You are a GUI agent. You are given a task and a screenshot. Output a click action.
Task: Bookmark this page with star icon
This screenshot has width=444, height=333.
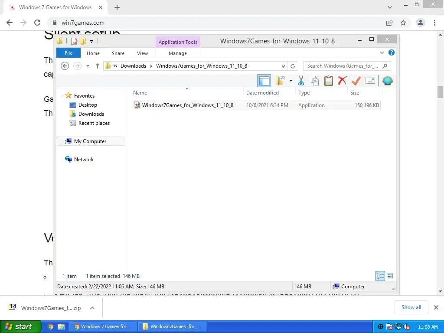click(x=403, y=23)
